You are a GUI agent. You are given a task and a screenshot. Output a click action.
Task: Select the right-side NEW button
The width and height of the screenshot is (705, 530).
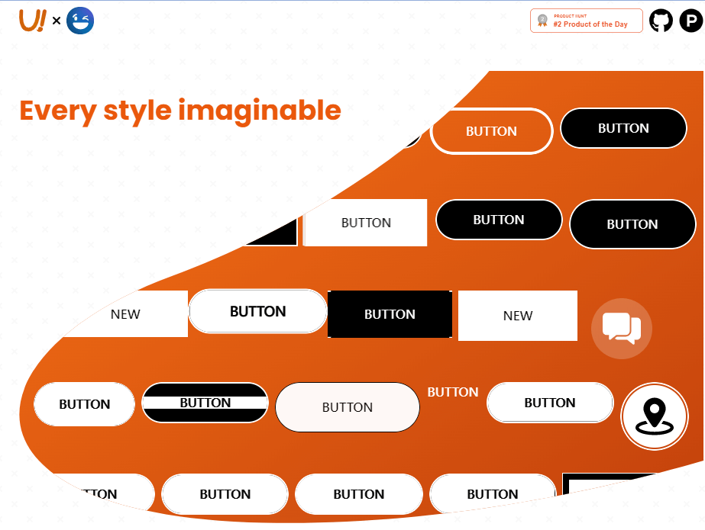[517, 315]
